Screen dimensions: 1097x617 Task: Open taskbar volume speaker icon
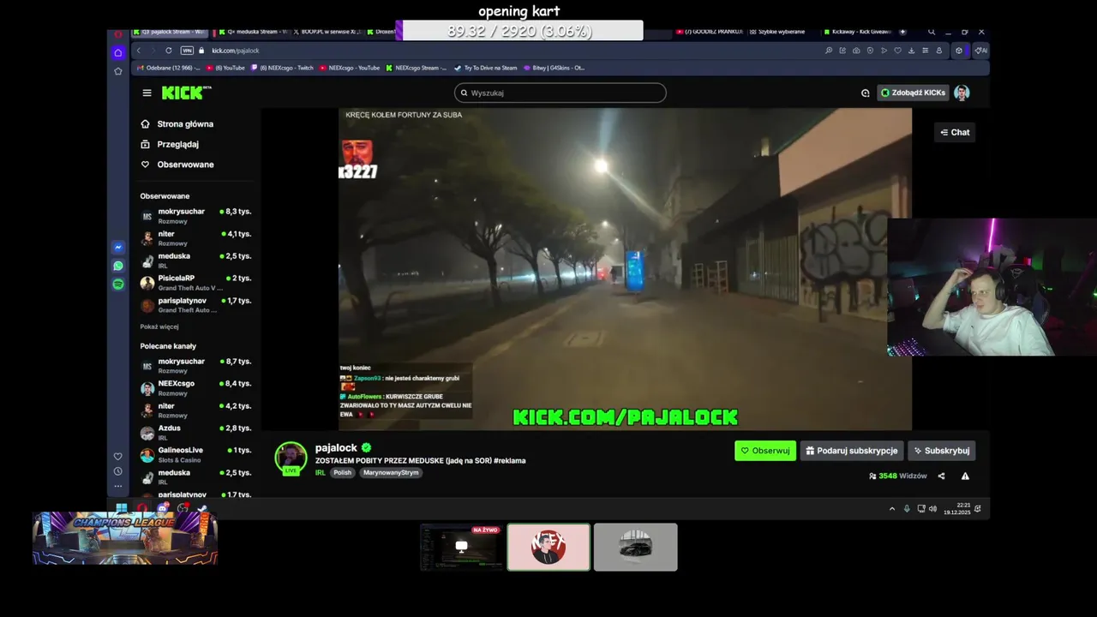click(x=932, y=509)
